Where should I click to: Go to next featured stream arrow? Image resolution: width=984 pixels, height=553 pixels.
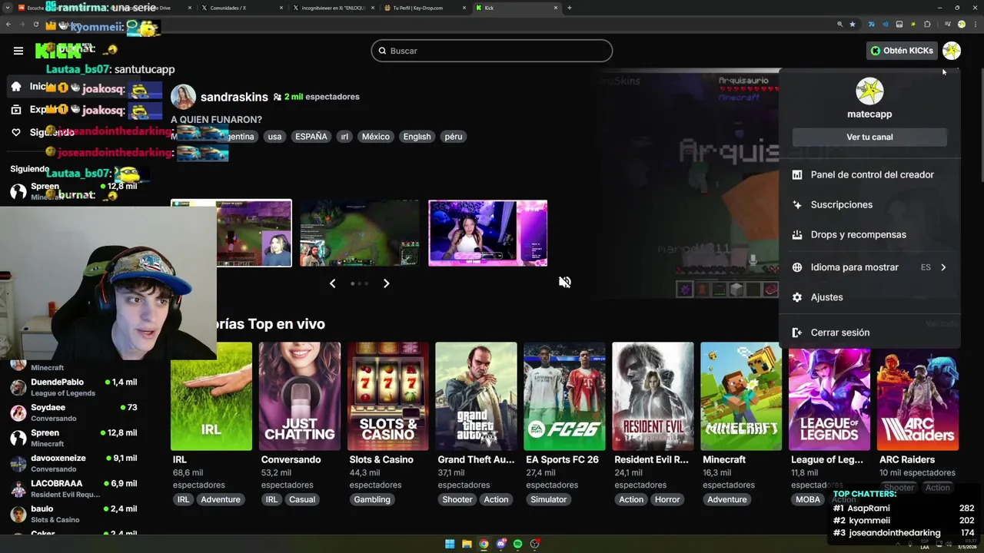[386, 283]
